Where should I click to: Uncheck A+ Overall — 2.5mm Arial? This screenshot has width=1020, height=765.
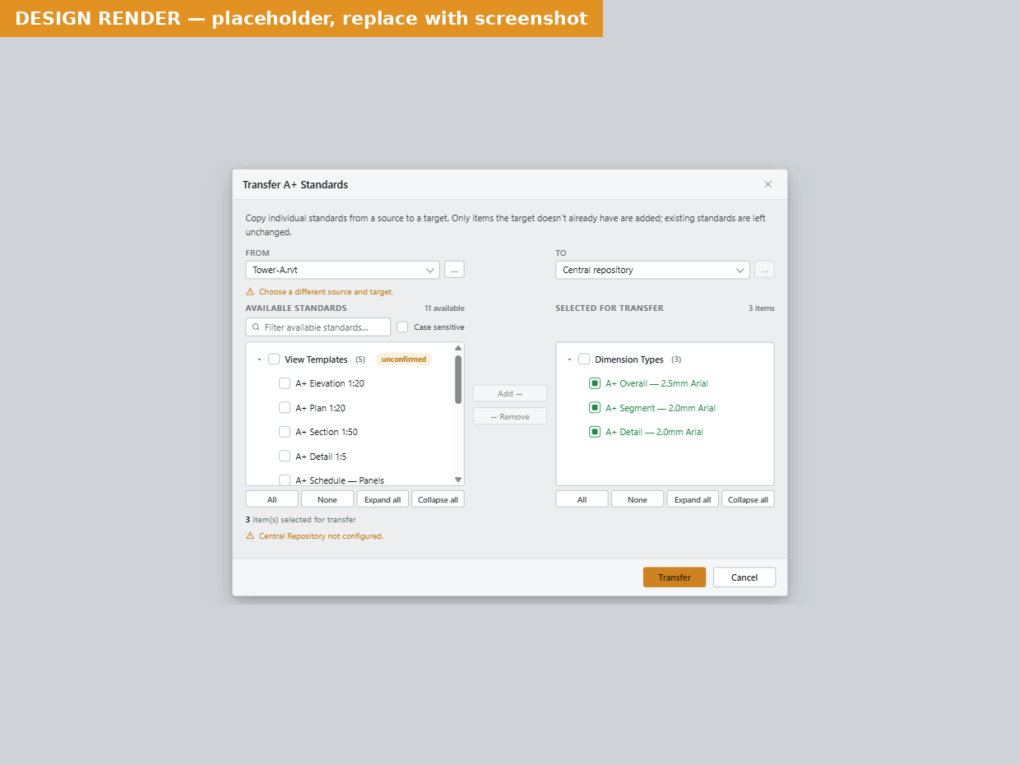coord(595,383)
